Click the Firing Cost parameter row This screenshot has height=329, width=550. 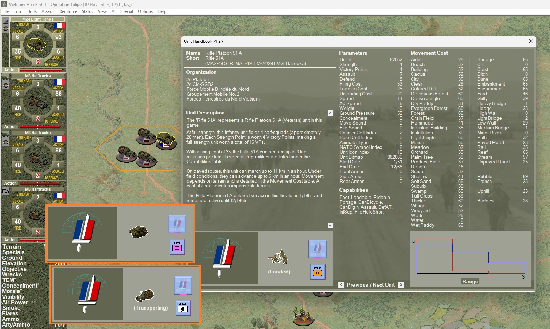tap(371, 84)
